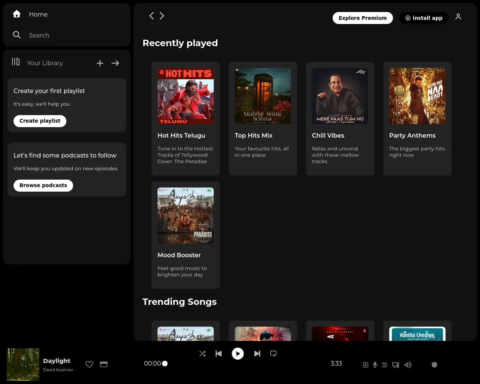
Task: Open the Hot Hits Telugu cover art
Action: 186,96
